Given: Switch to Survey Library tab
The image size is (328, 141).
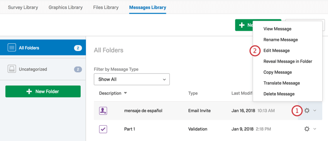Looking at the screenshot, I should [23, 8].
